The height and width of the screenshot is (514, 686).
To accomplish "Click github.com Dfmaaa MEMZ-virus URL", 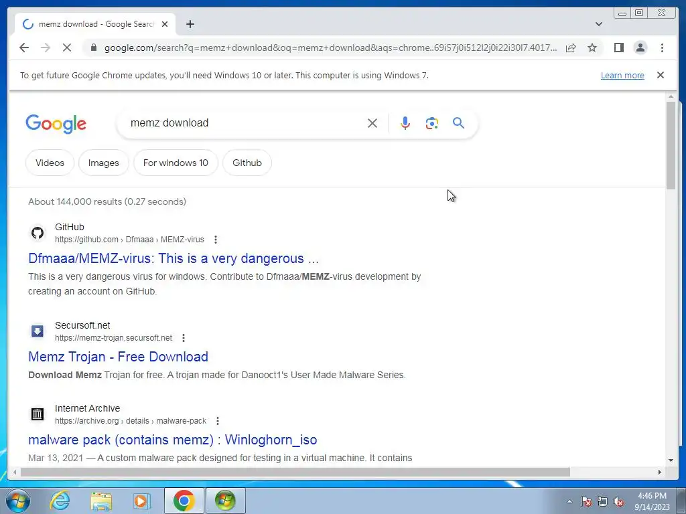I will pos(129,240).
